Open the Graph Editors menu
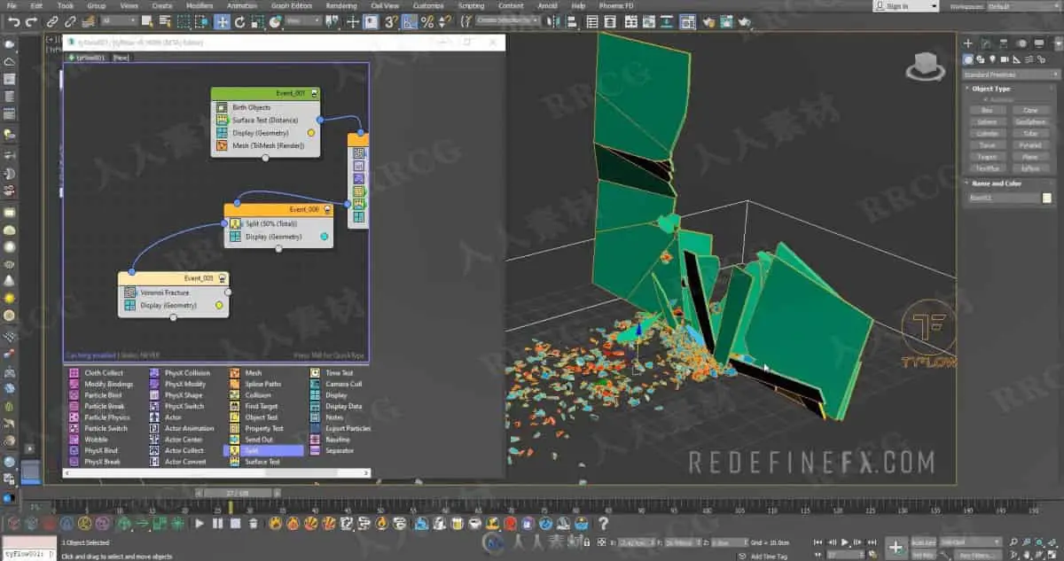Image resolution: width=1064 pixels, height=561 pixels. pyautogui.click(x=293, y=5)
